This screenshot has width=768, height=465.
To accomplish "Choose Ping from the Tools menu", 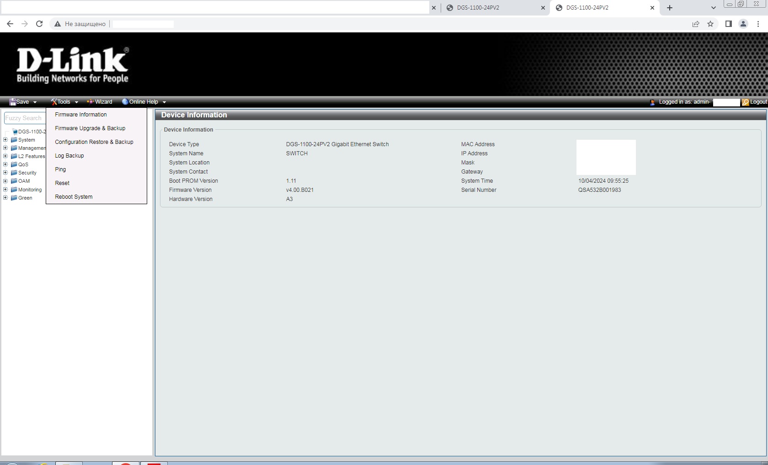I will point(96,169).
